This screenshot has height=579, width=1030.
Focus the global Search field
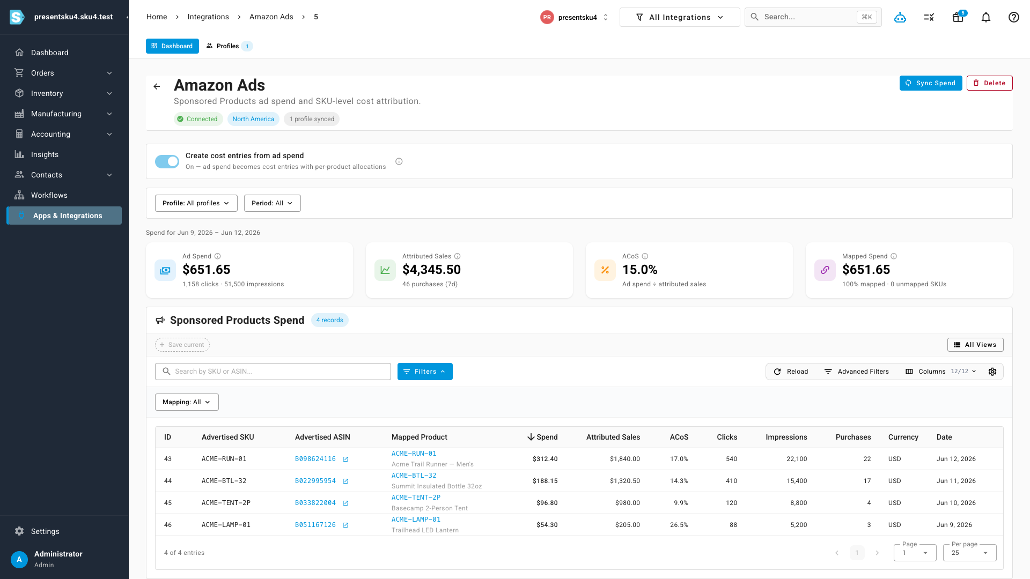[813, 17]
